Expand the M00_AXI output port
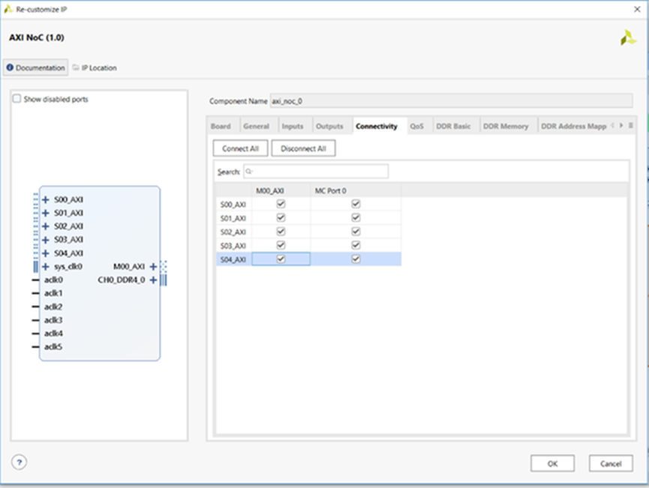The height and width of the screenshot is (488, 649). [153, 266]
